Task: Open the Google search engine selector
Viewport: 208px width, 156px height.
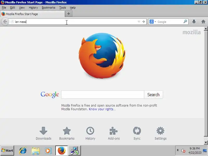Action: pos(153,22)
